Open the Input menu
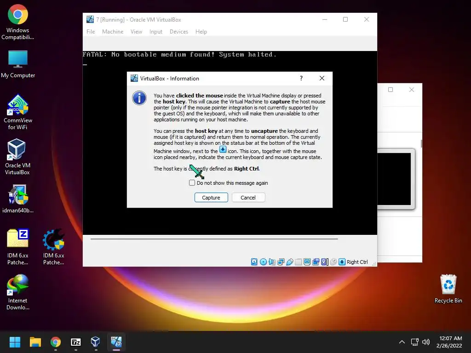Viewport: 471px width, 353px height. point(155,32)
